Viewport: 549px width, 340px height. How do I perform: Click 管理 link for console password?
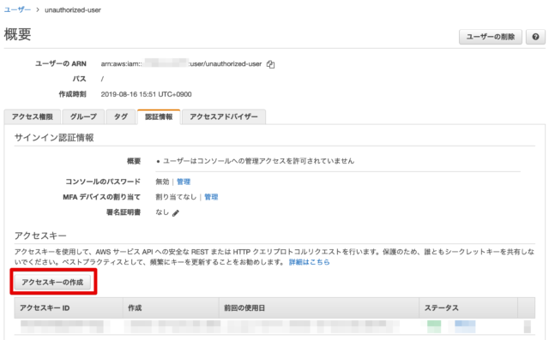click(184, 182)
